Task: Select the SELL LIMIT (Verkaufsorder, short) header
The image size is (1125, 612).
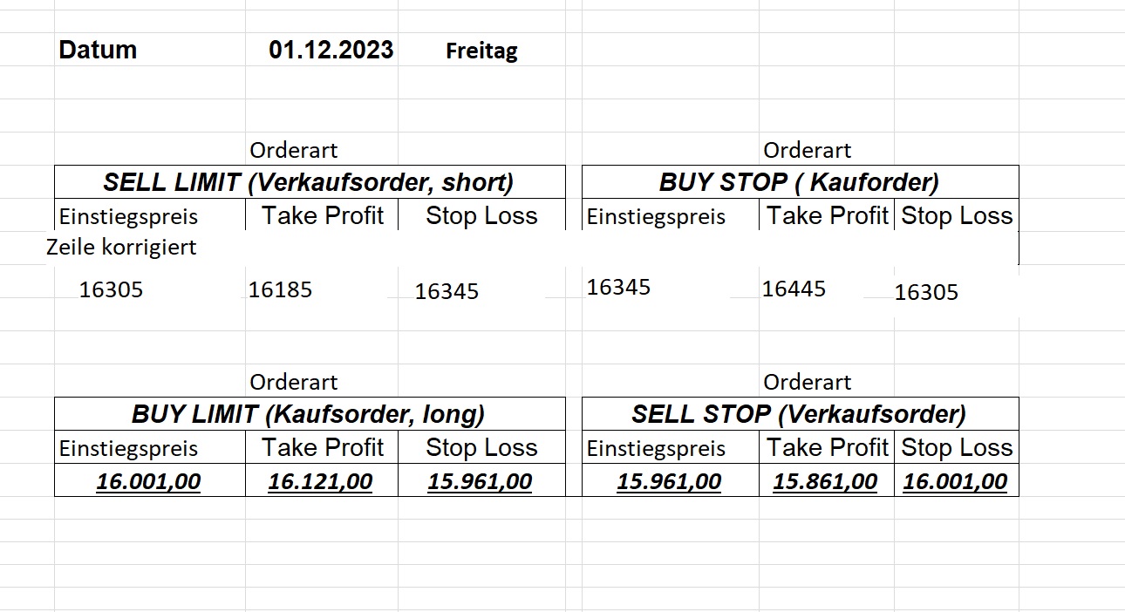Action: tap(309, 182)
